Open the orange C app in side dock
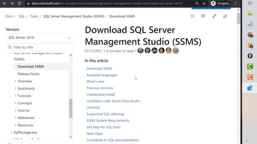The width and height of the screenshot is (257, 144). pyautogui.click(x=250, y=77)
